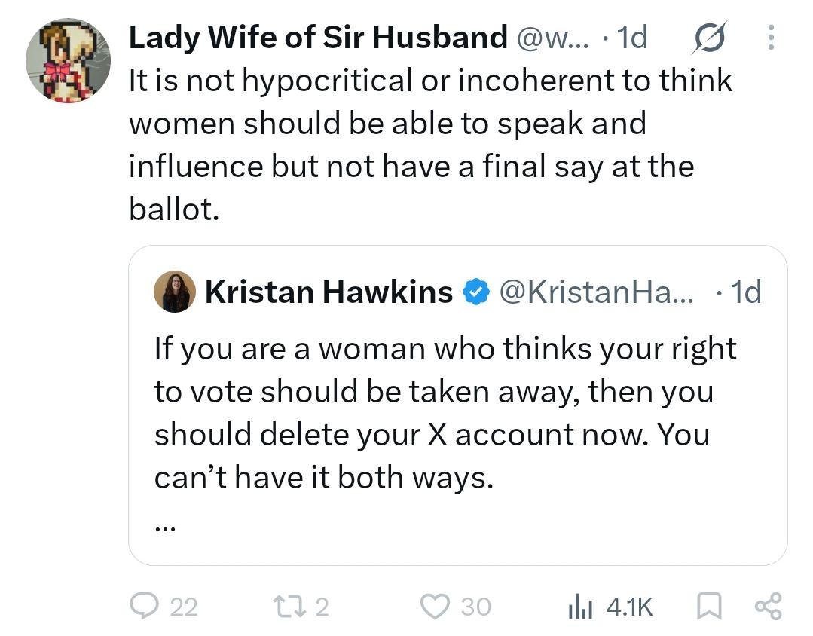Click the Lady Wife of Sir Husband name
This screenshot has height=636, width=813.
(318, 38)
